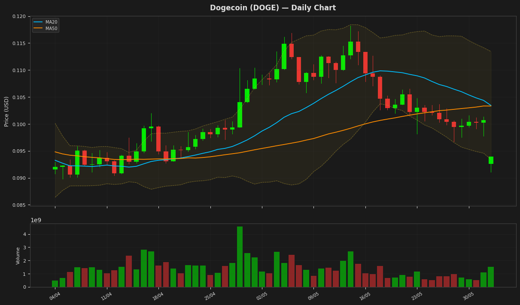Click the 02/05 date label
The height and width of the screenshot is (305, 520).
pos(262,296)
